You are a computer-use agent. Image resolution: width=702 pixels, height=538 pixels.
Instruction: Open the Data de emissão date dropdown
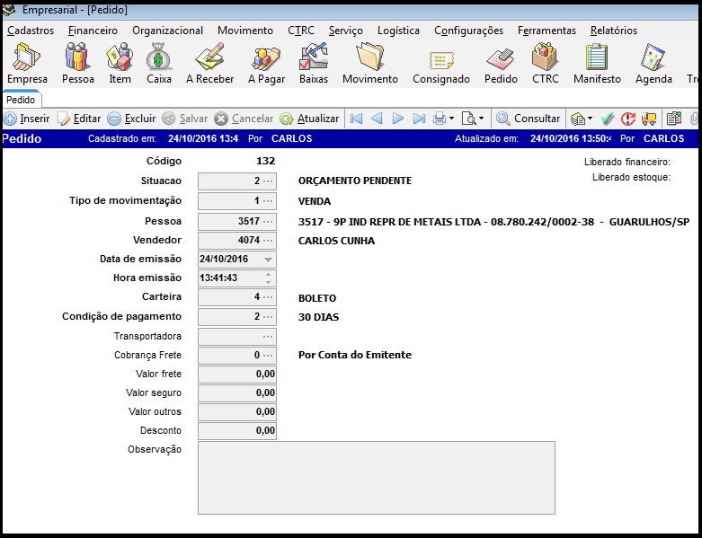click(268, 259)
